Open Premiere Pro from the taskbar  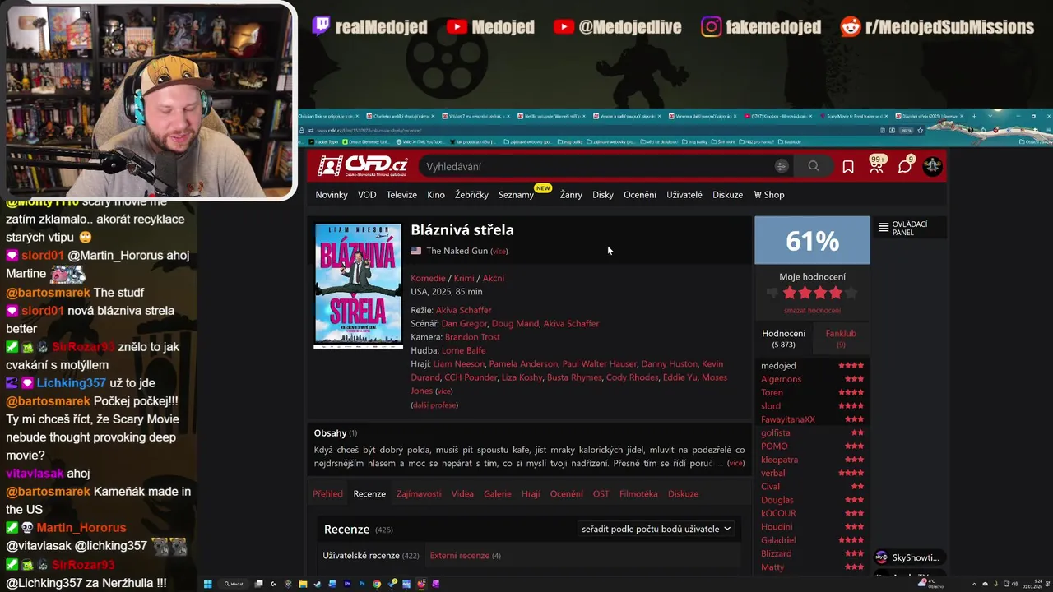pos(347,584)
